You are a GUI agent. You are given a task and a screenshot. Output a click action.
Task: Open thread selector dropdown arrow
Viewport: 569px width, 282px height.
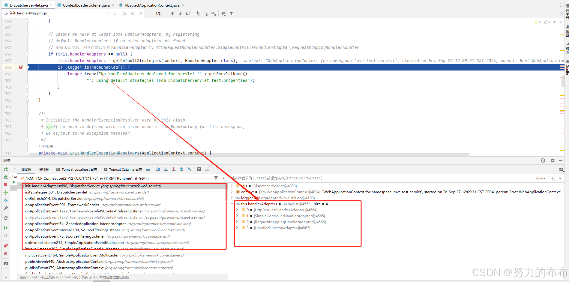[223, 178]
